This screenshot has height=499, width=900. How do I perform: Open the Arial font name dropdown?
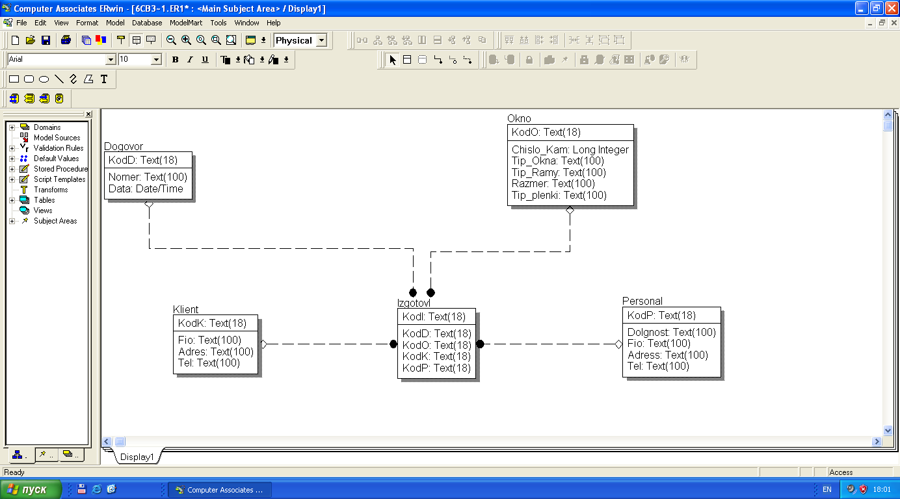(110, 60)
